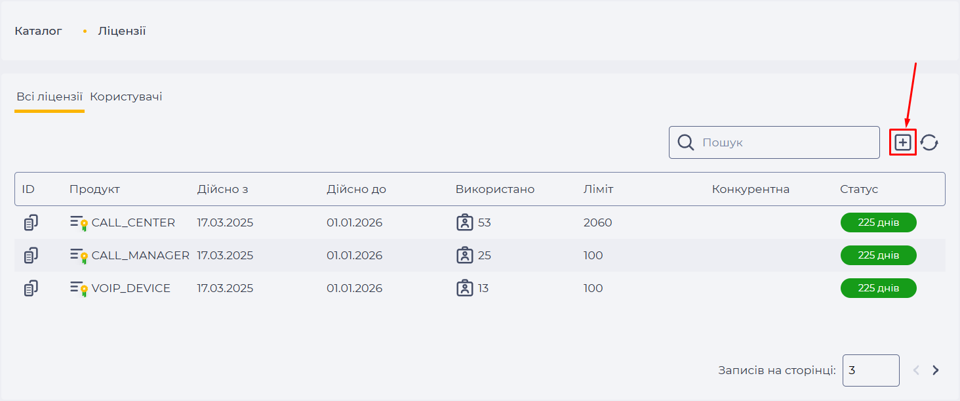This screenshot has height=401, width=960.
Task: Click the magnifier icon in search box
Action: tap(686, 142)
